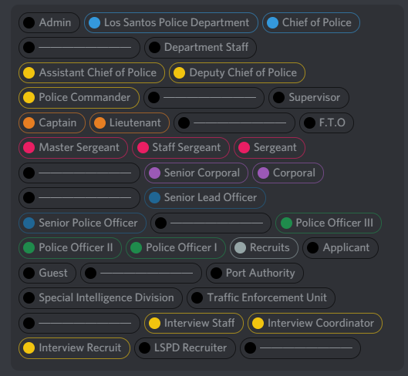Click the blue dot on Chief of Police
The image size is (408, 376).
272,22
